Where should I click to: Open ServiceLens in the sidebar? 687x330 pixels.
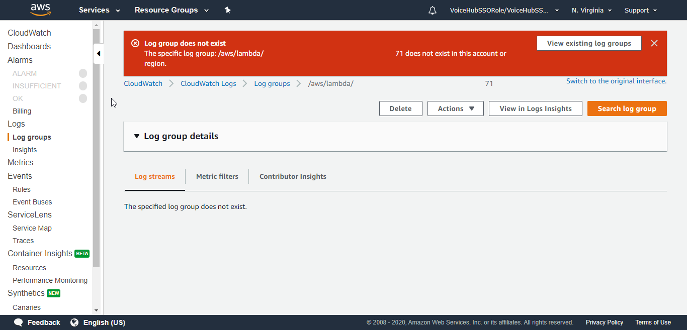[x=30, y=214]
